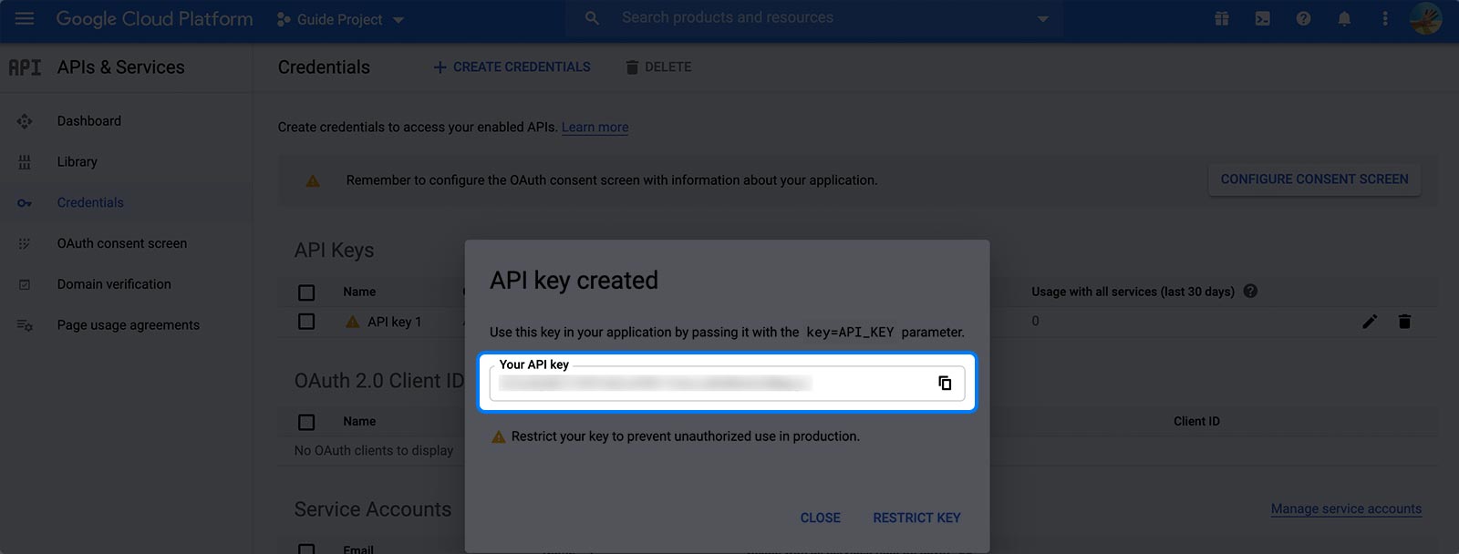
Task: Click the Delete button with trash icon
Action: point(658,67)
